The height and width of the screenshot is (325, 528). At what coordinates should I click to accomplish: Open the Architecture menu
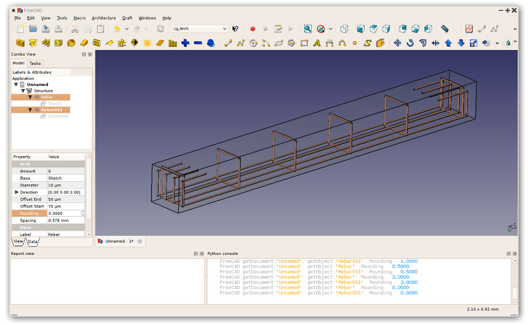[x=104, y=18]
